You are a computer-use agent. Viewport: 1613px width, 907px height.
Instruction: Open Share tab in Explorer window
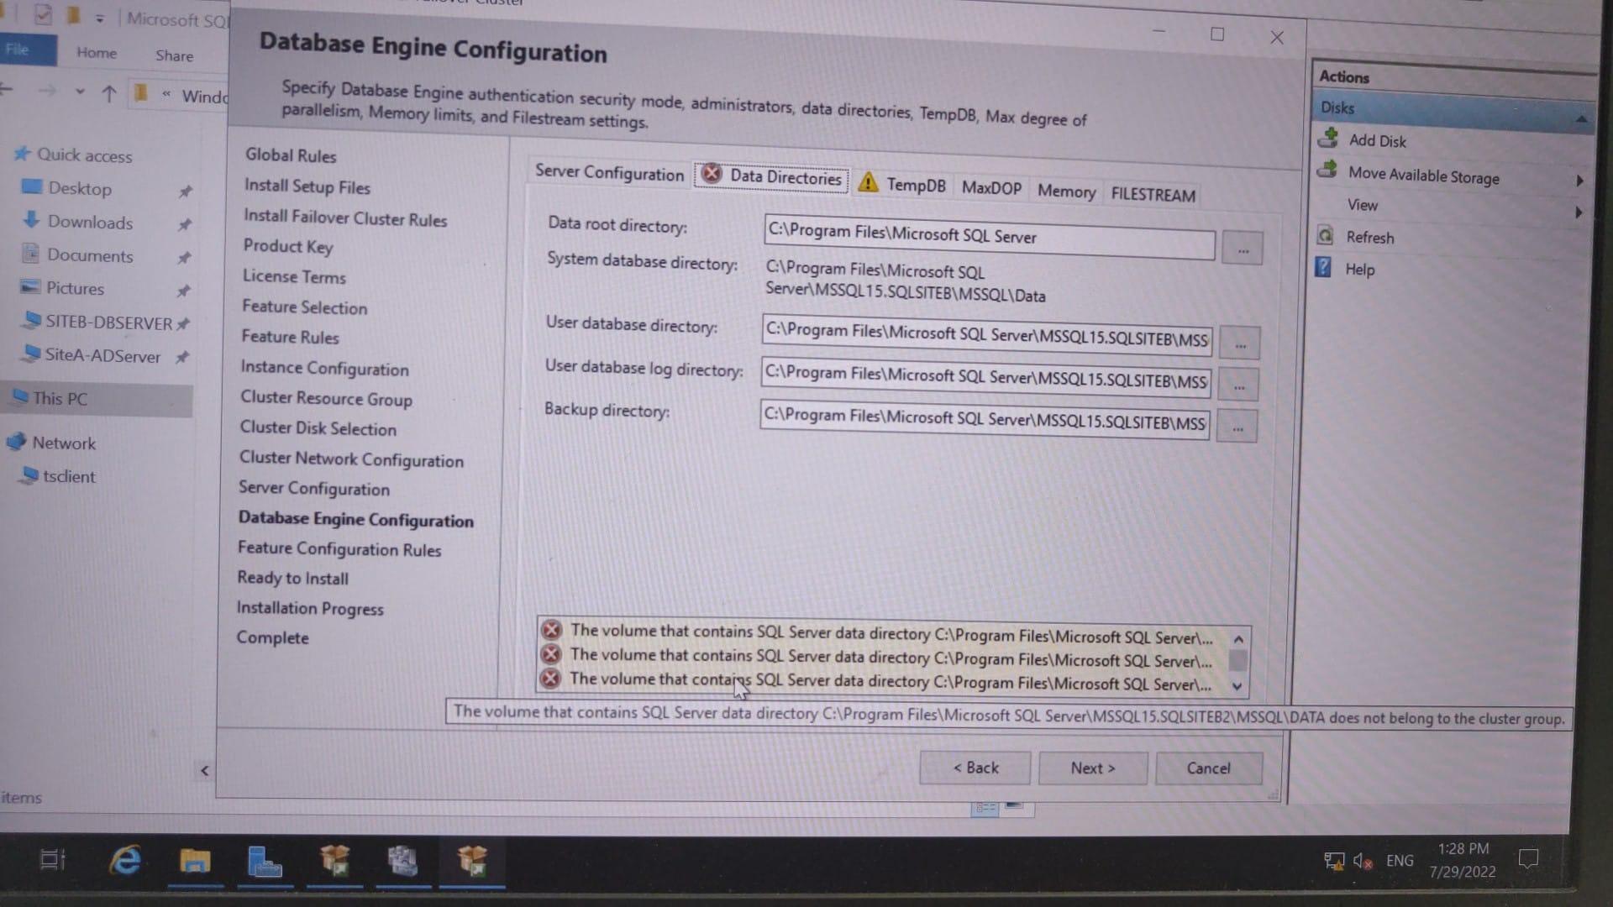[x=174, y=56]
